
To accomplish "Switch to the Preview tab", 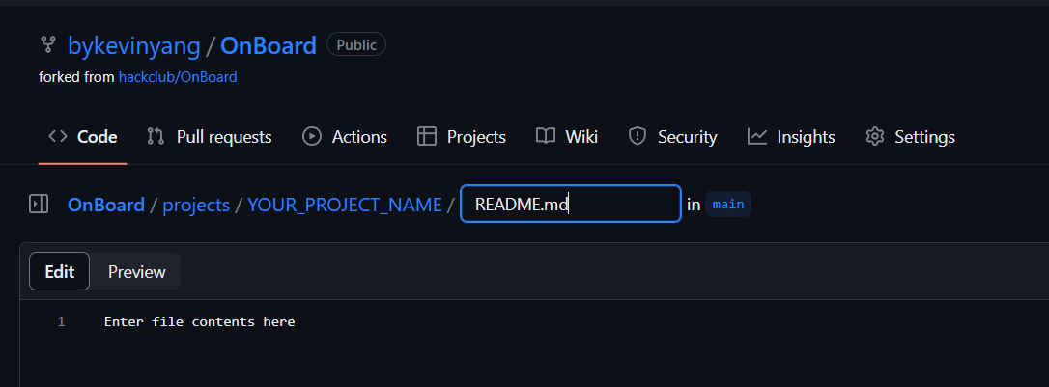I will [x=136, y=271].
